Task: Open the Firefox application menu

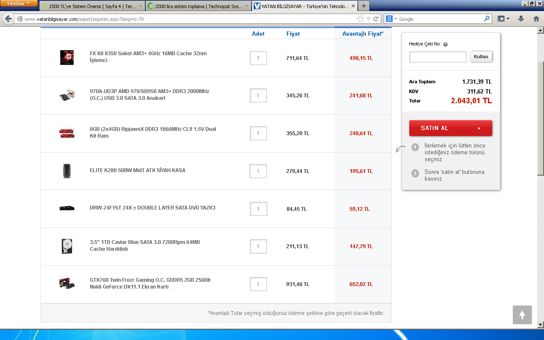Action: [x=19, y=3]
